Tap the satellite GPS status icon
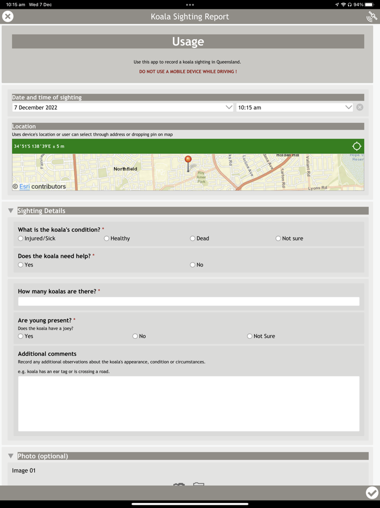Image resolution: width=380 pixels, height=508 pixels. [x=372, y=16]
